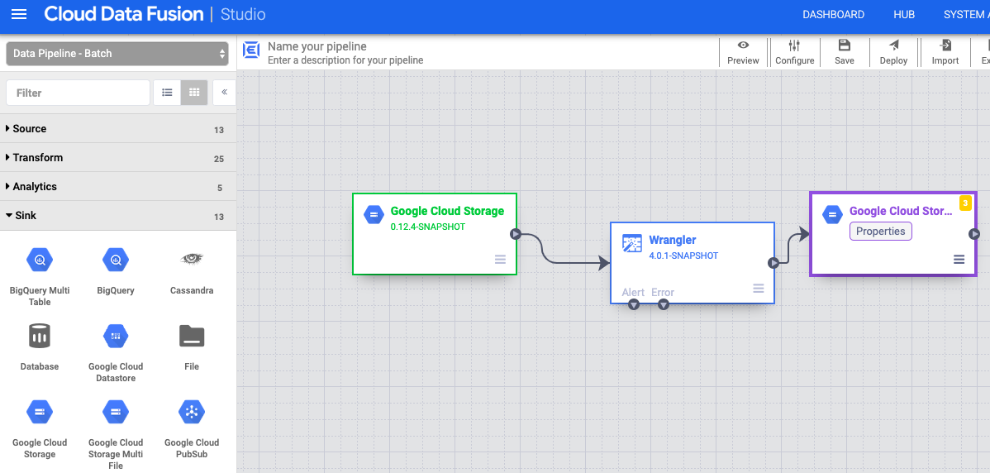Screen dimensions: 990x473
Task: Click the Import pipeline icon
Action: pos(945,46)
